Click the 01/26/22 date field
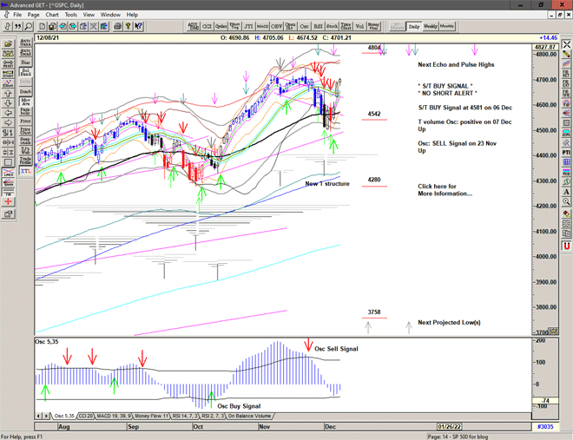This screenshot has height=440, width=573. coord(450,426)
